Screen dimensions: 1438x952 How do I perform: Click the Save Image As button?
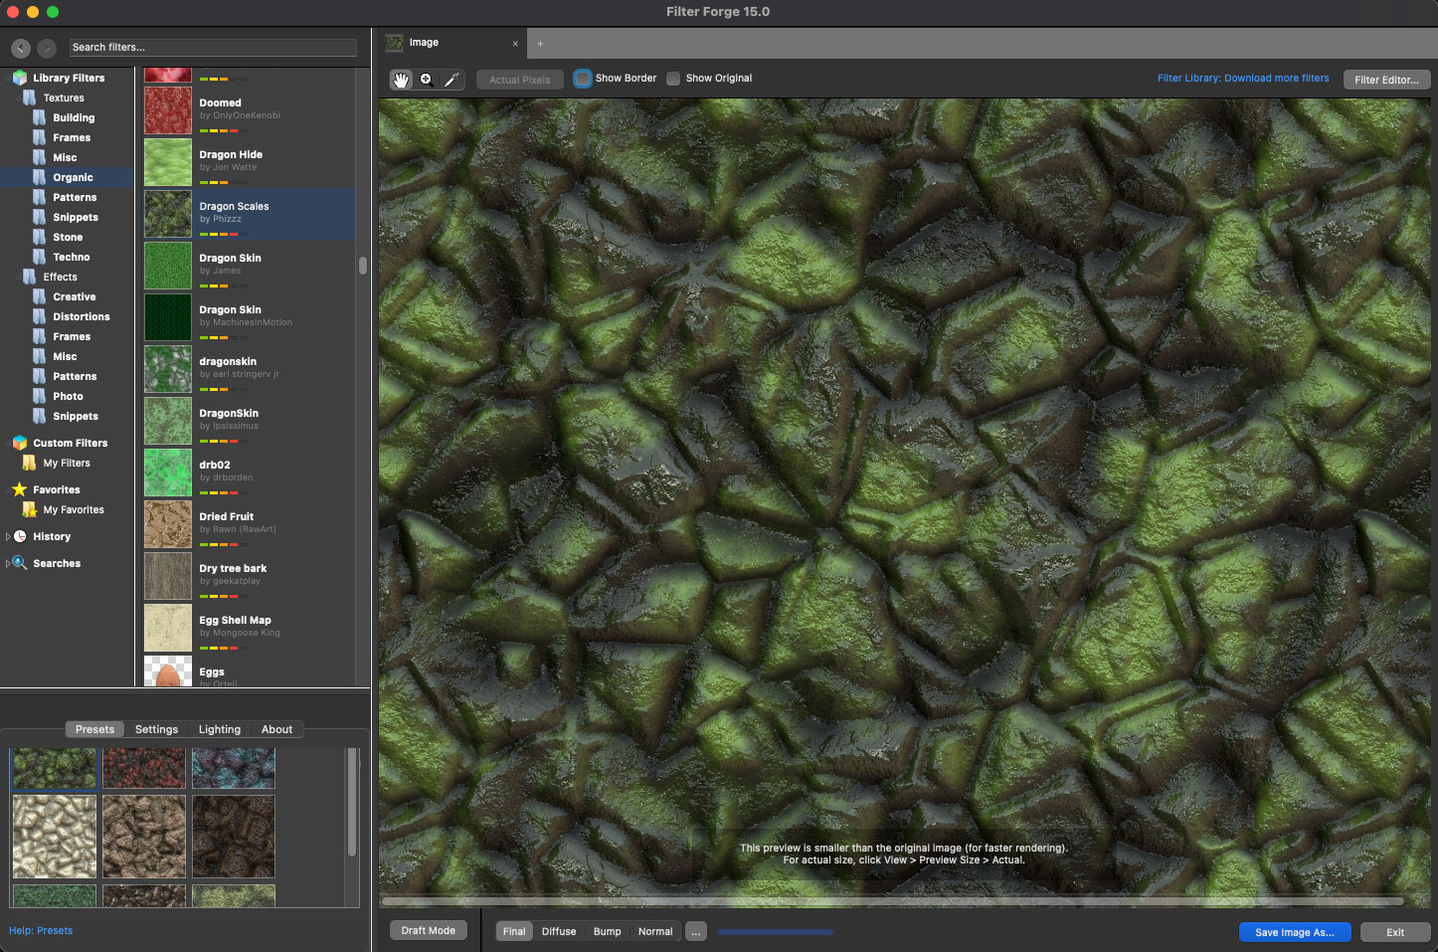(1294, 932)
